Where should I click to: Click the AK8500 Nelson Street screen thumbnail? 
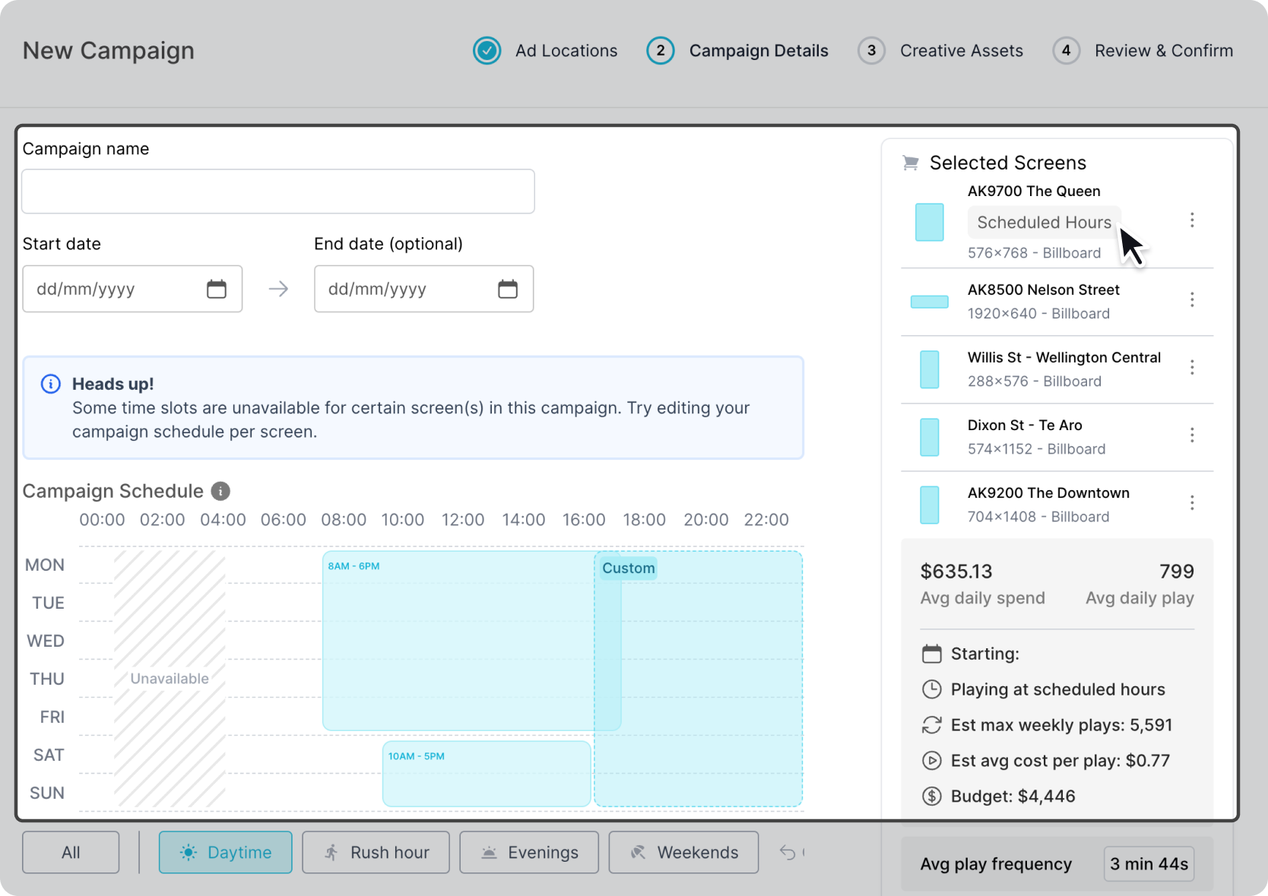point(930,302)
